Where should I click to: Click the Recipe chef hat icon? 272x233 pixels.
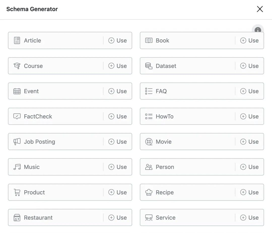coord(149,192)
